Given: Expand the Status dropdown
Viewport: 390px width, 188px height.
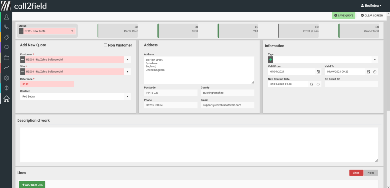Looking at the screenshot, I should point(72,31).
